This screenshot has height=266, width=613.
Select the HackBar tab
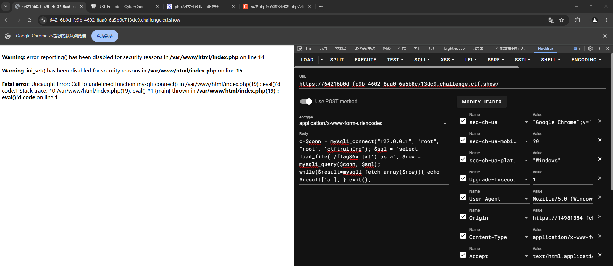(546, 49)
